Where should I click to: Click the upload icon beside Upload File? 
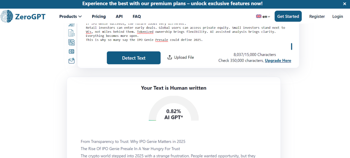(x=170, y=57)
